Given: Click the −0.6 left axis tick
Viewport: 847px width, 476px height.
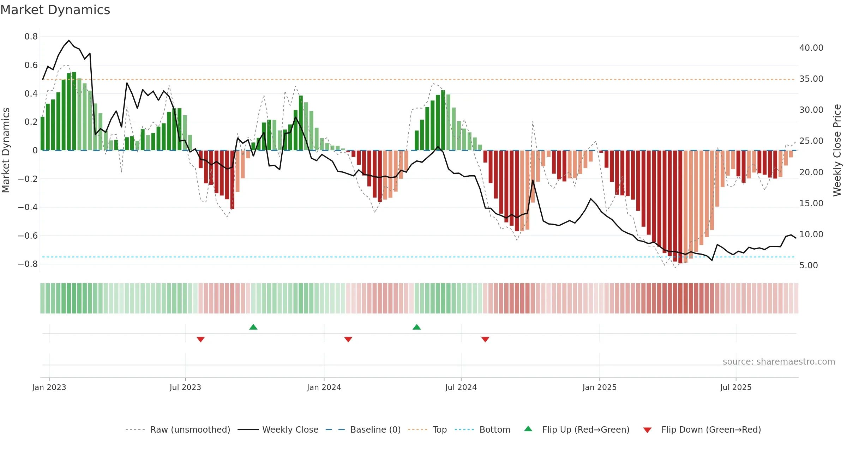Looking at the screenshot, I should click(x=28, y=236).
